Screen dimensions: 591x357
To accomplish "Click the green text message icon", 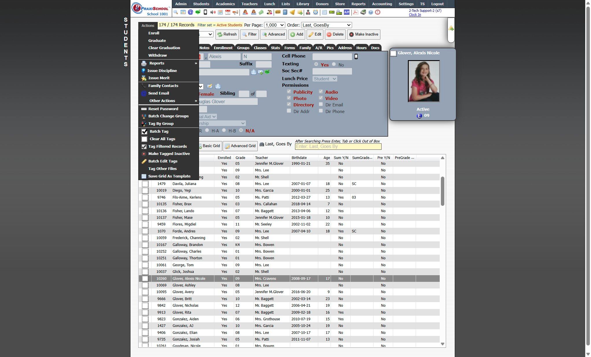I will [x=198, y=12].
